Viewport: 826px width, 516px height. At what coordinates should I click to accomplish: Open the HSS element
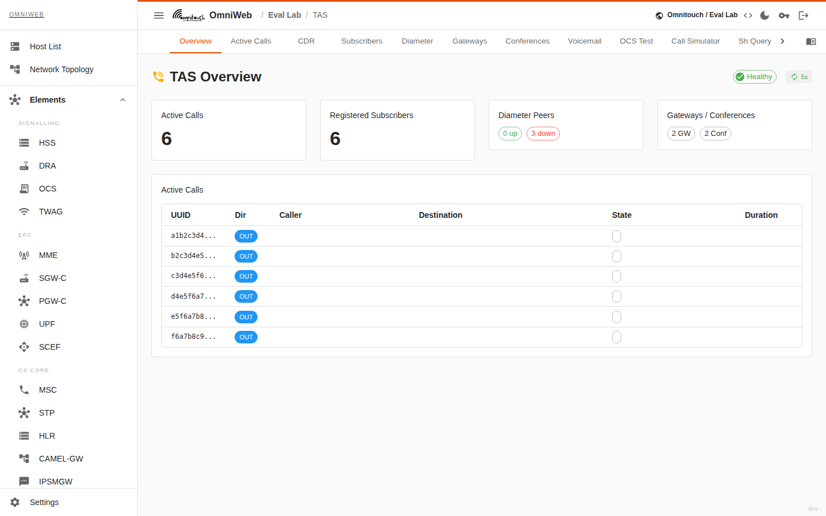click(69, 143)
